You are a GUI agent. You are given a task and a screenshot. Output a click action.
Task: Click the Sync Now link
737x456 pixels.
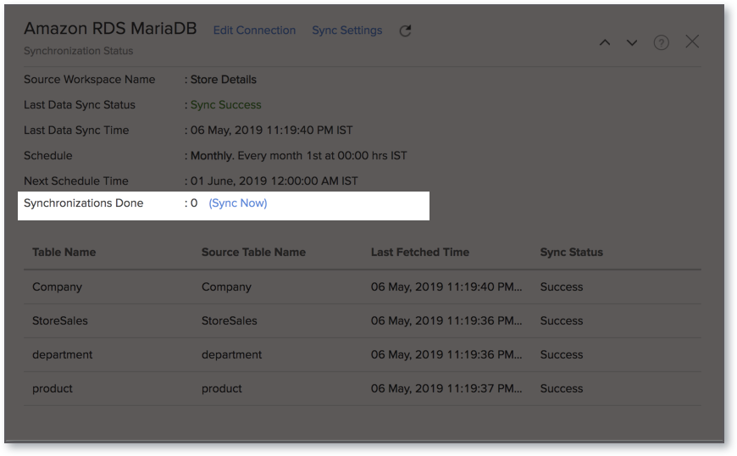point(238,203)
